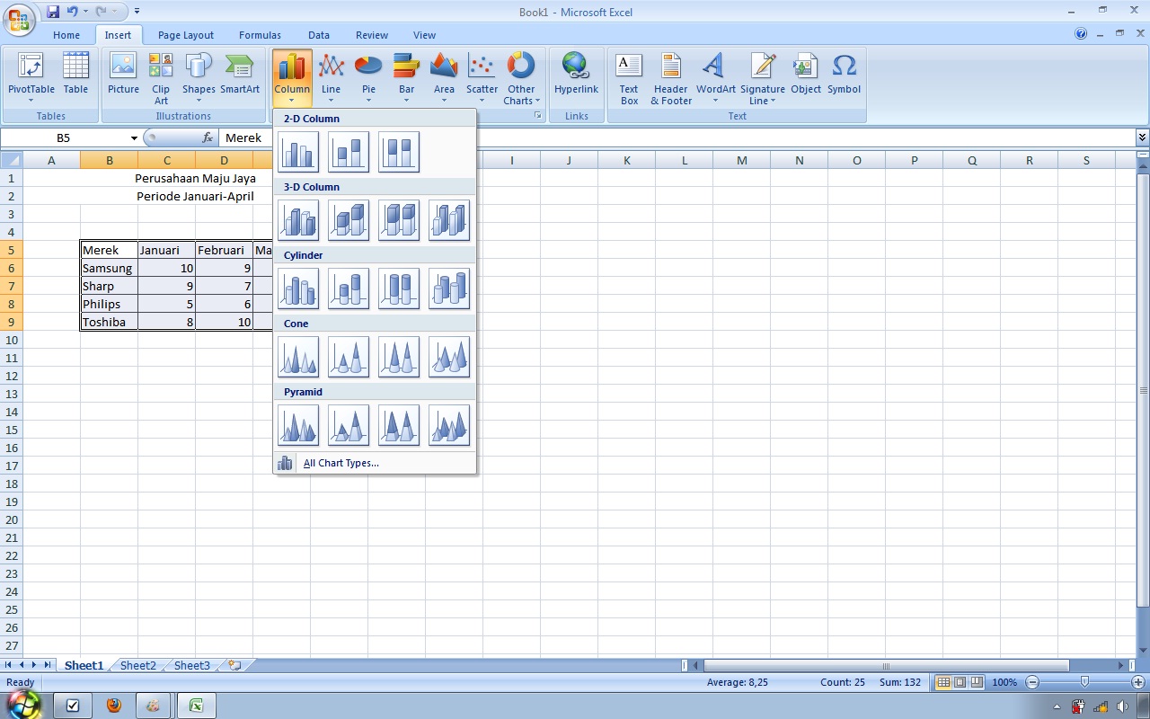
Task: Switch to Sheet2 tab
Action: click(138, 666)
